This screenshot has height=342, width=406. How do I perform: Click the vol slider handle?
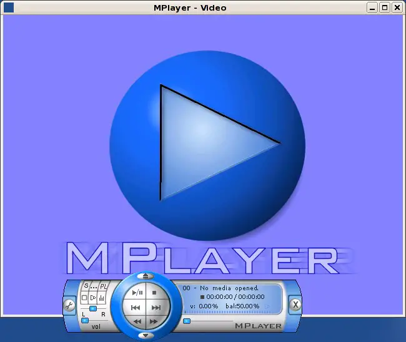[85, 320]
